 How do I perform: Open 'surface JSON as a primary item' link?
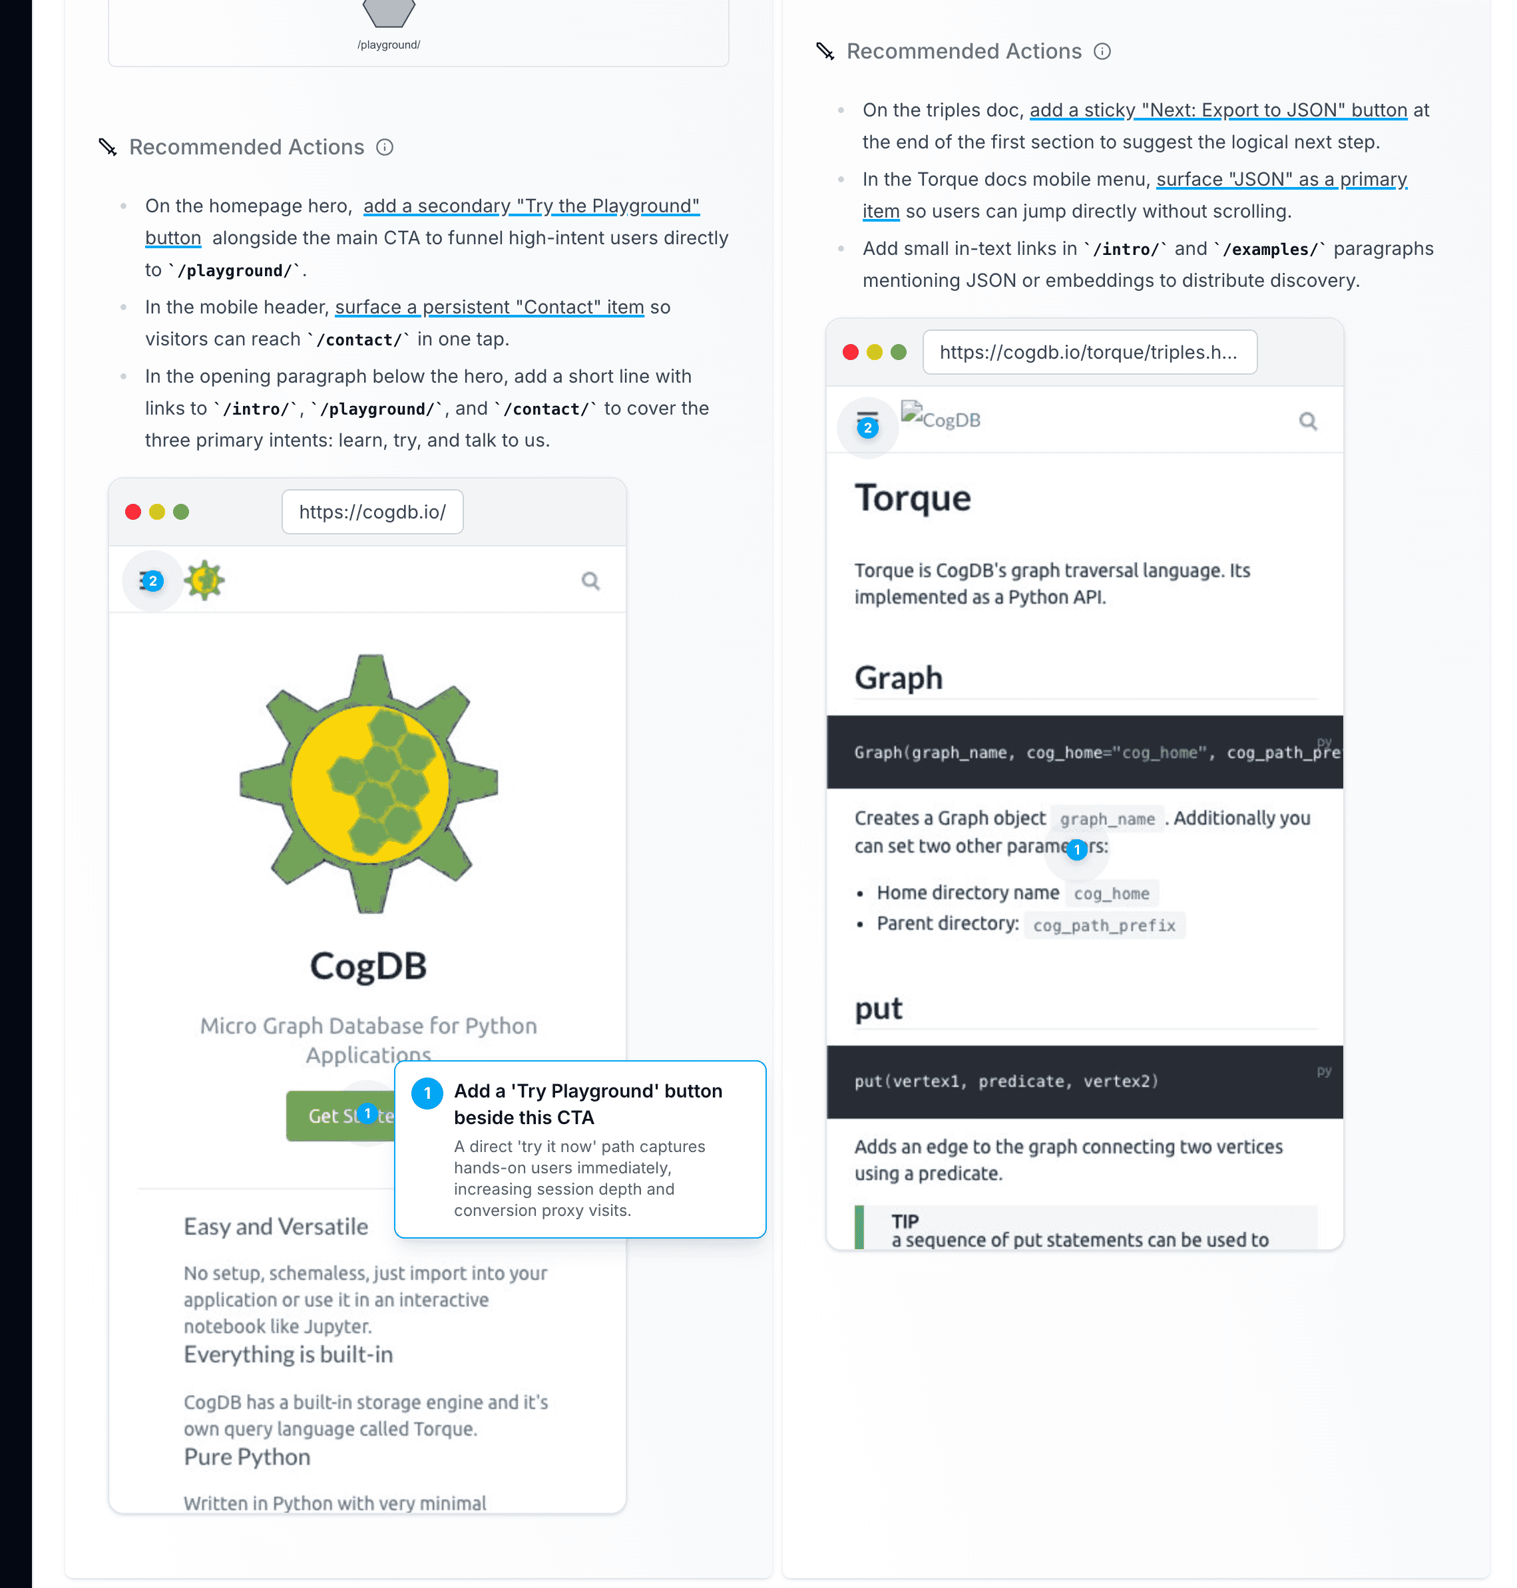pos(1134,195)
